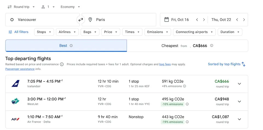Go to next departure date after Oct 16
The image size is (263, 130).
(x=204, y=20)
